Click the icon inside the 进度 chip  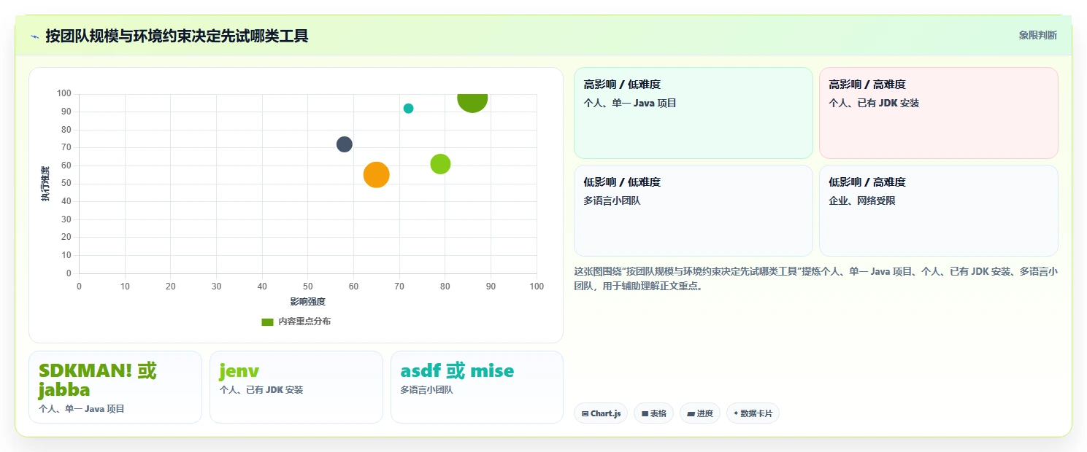691,414
